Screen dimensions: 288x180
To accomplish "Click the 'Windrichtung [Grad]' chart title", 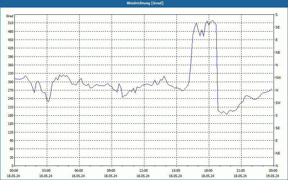I will pyautogui.click(x=145, y=3).
